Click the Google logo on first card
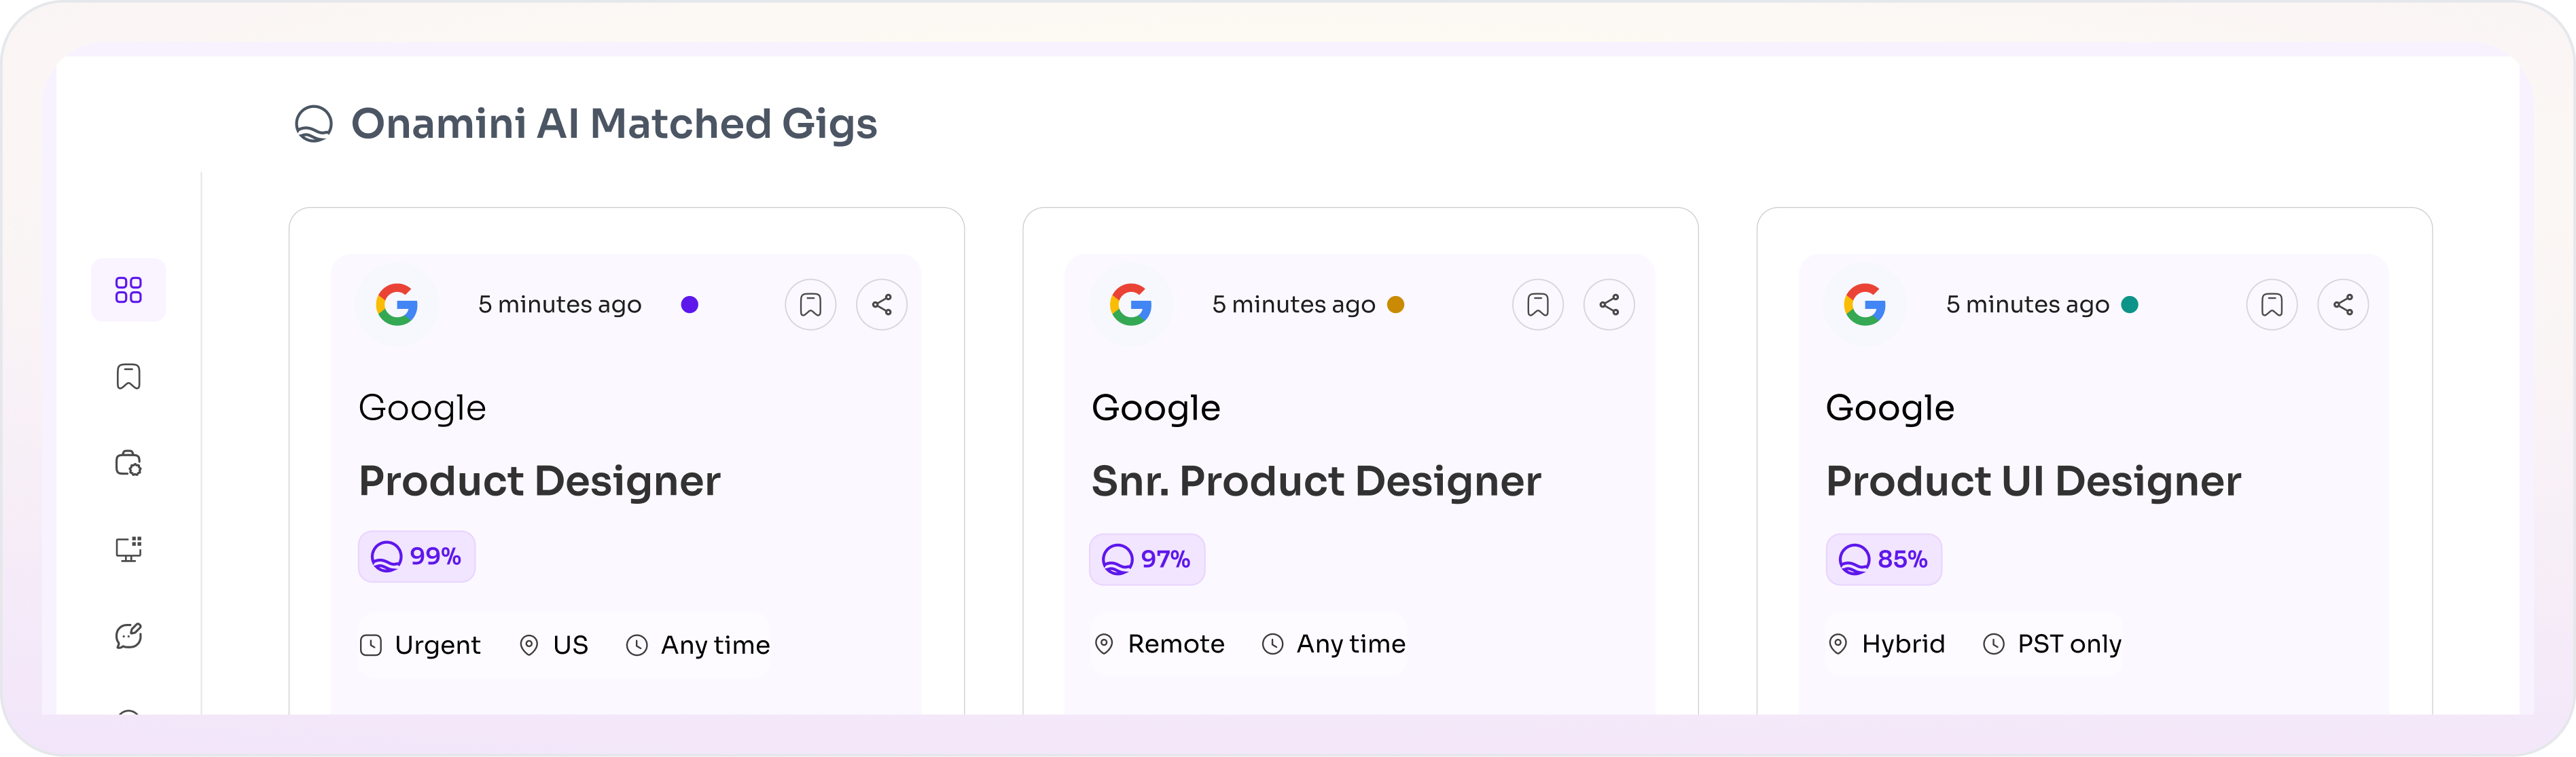 click(397, 305)
